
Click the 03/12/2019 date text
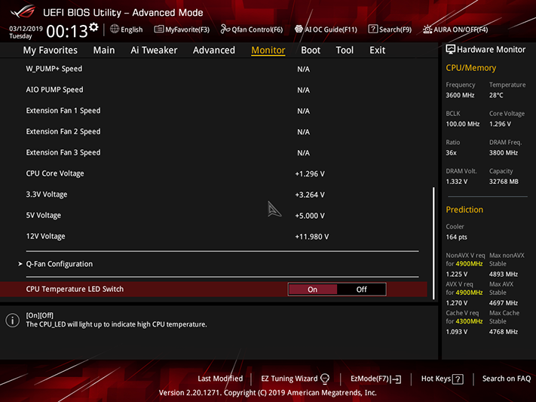(26, 29)
